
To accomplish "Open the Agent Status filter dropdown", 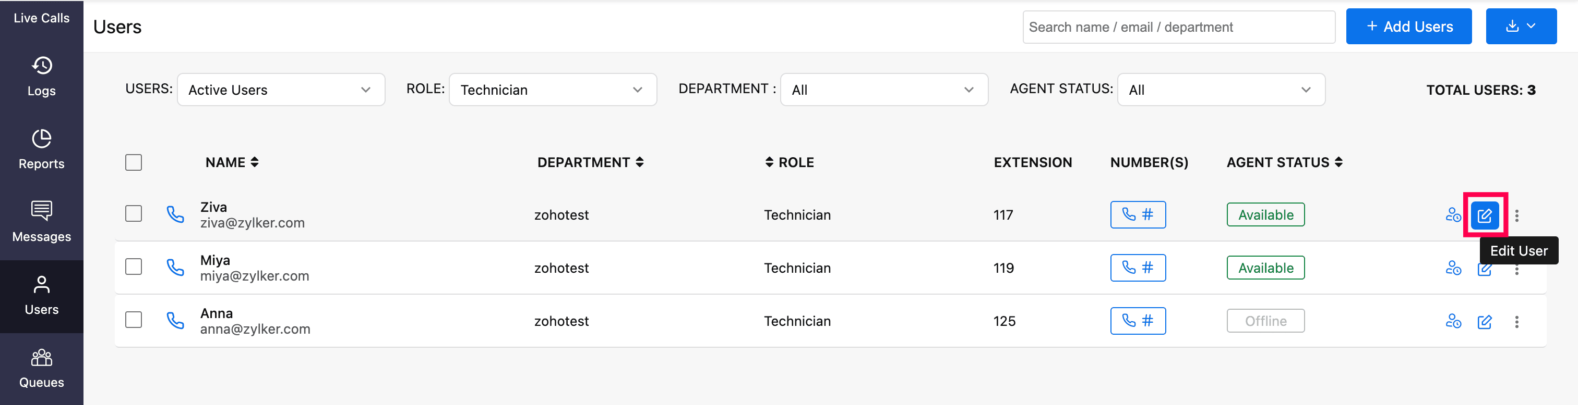I will tap(1220, 90).
